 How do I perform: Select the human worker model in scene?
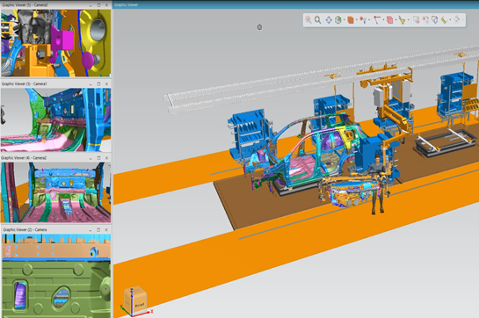pos(378,184)
